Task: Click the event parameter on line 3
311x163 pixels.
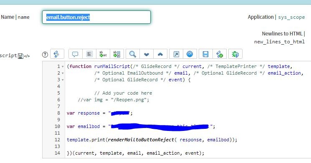Action: tap(175, 80)
